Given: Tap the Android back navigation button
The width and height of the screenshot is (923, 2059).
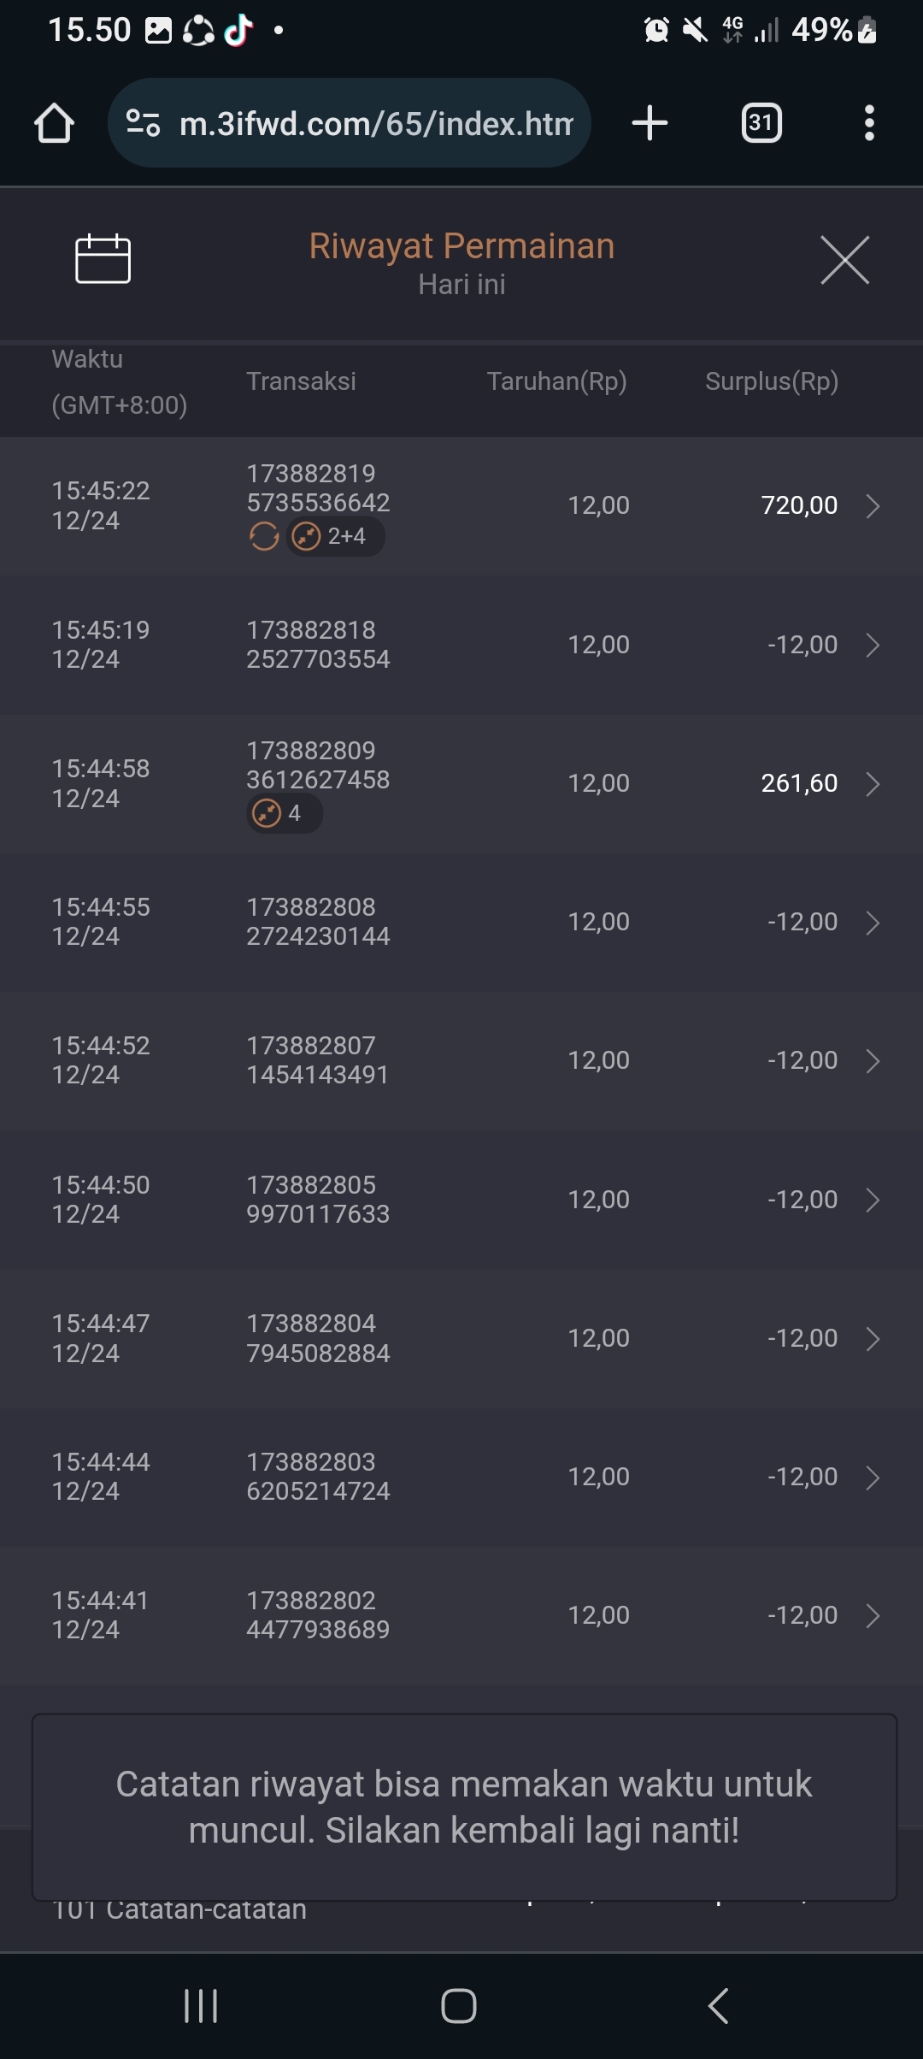Looking at the screenshot, I should point(719,2005).
